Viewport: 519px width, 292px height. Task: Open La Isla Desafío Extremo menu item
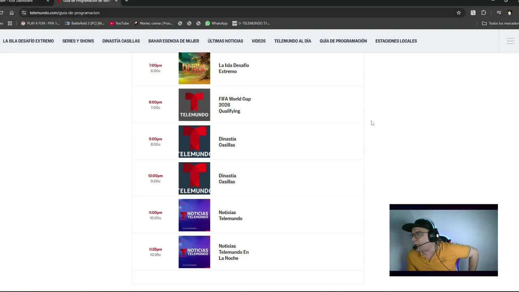tap(28, 41)
